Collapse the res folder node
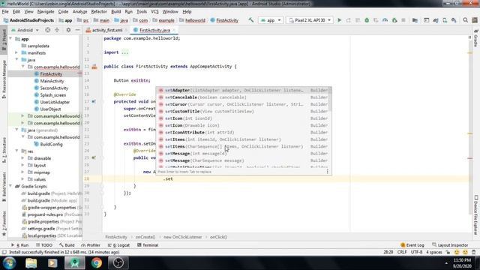 pos(16,151)
